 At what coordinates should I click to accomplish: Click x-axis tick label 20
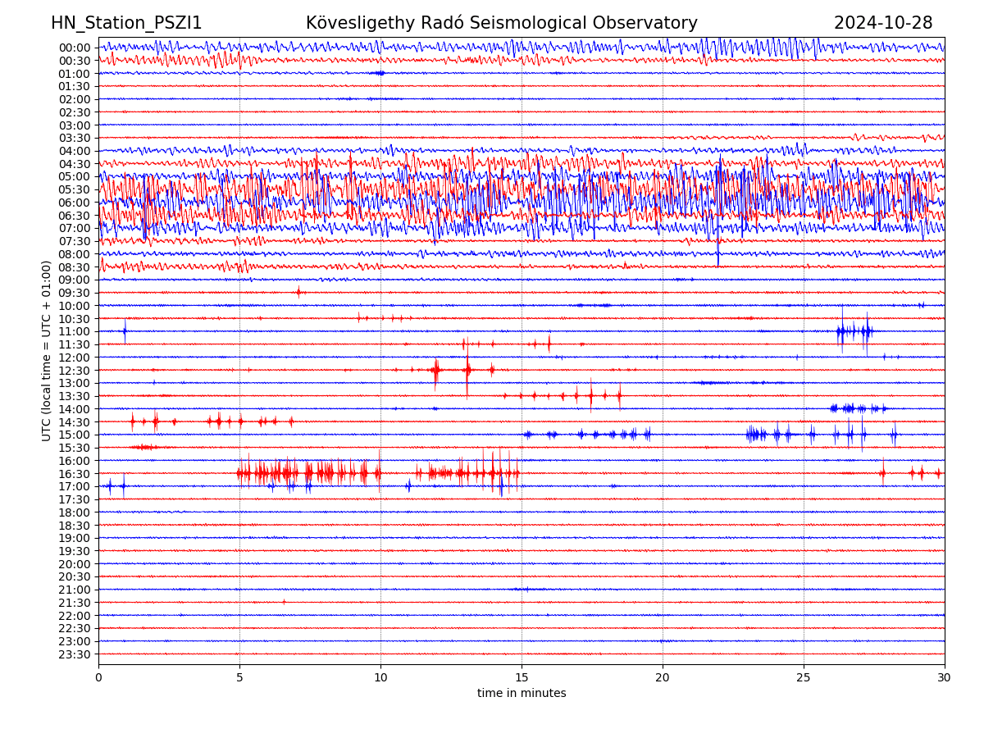pyautogui.click(x=663, y=677)
